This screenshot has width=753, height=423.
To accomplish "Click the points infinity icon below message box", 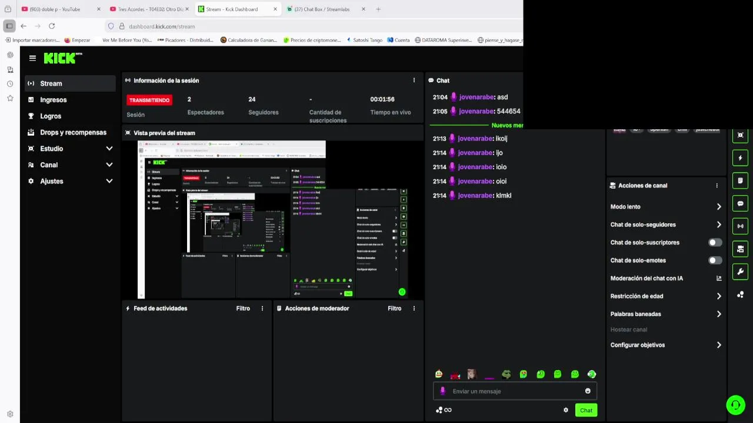I will [x=444, y=410].
